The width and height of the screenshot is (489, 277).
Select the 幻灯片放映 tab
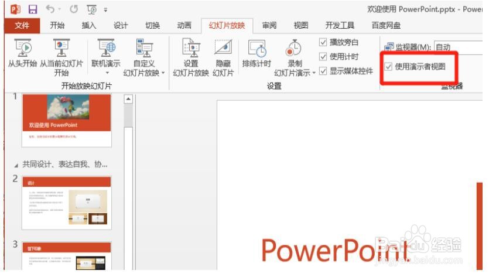coord(227,26)
